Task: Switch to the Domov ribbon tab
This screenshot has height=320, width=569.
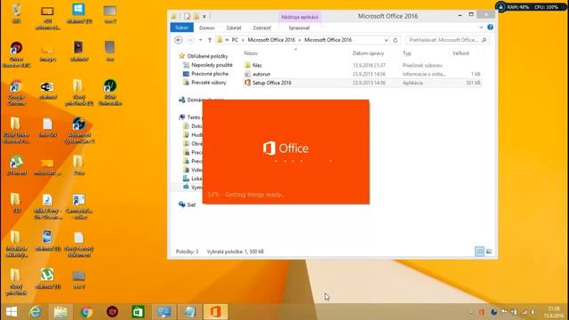Action: [207, 28]
